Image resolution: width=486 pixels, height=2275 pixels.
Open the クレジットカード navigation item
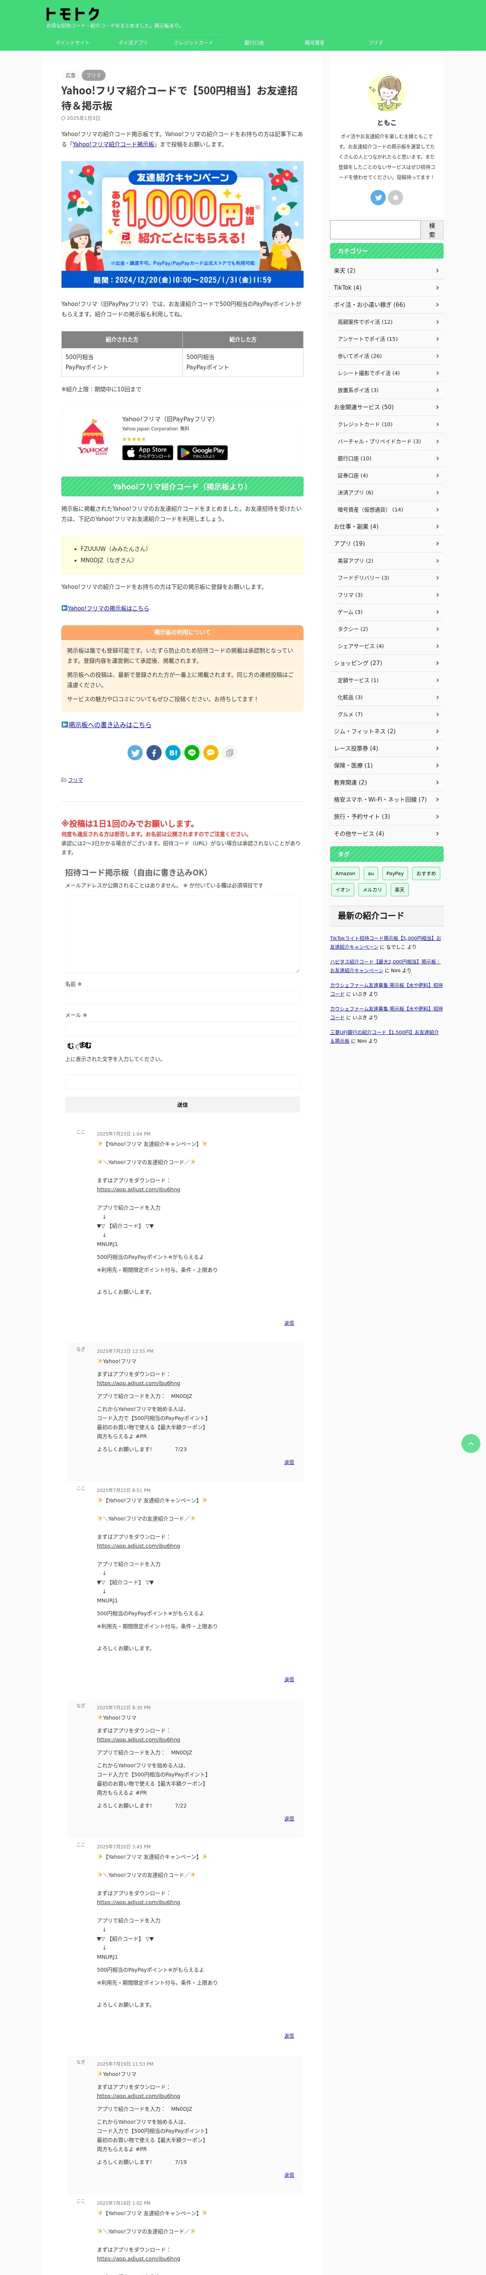coord(193,42)
